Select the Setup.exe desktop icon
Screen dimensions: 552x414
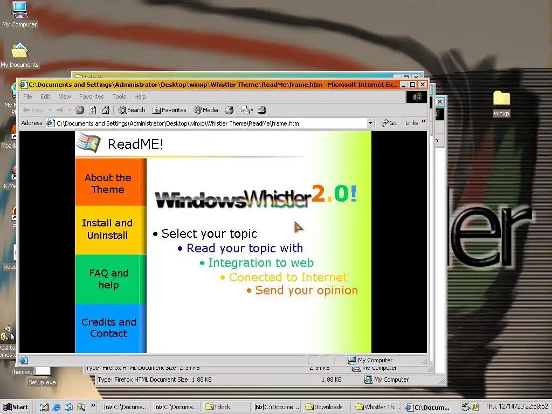(42, 376)
